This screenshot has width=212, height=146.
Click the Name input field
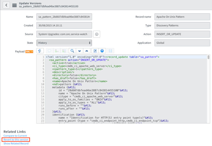64,17
